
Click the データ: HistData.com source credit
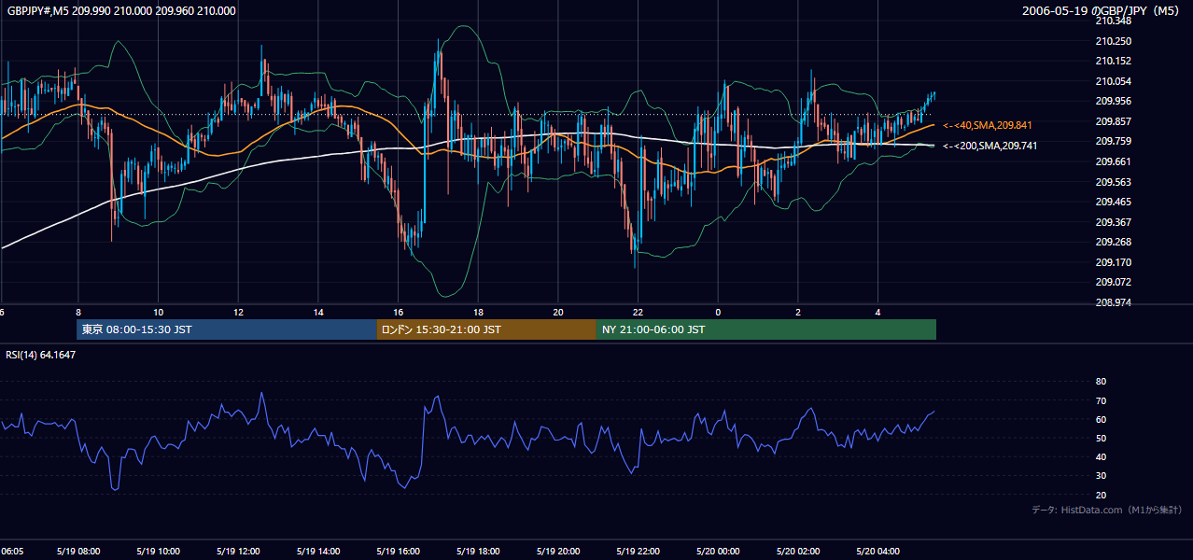(1106, 511)
